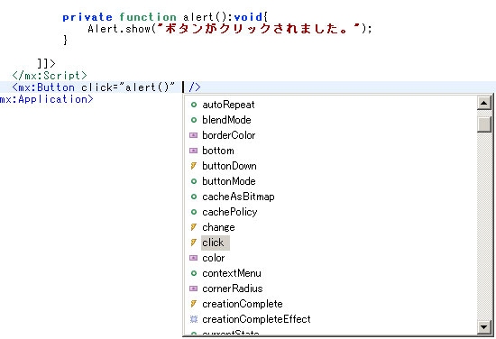Click the red Japanese string literal

[x=259, y=29]
